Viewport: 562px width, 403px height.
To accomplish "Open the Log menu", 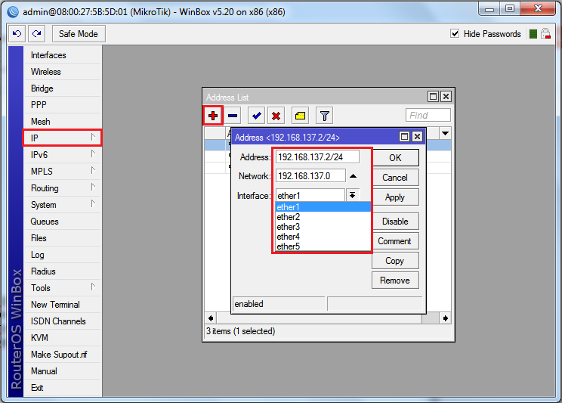I will pos(63,255).
